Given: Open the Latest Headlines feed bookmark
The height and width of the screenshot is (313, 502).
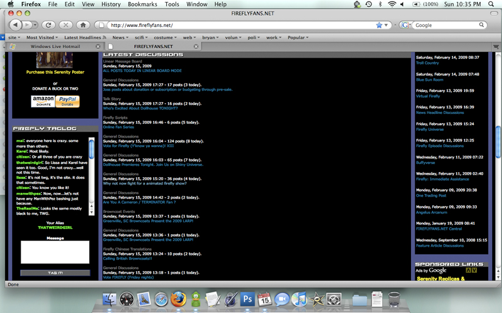Looking at the screenshot, I should 85,38.
